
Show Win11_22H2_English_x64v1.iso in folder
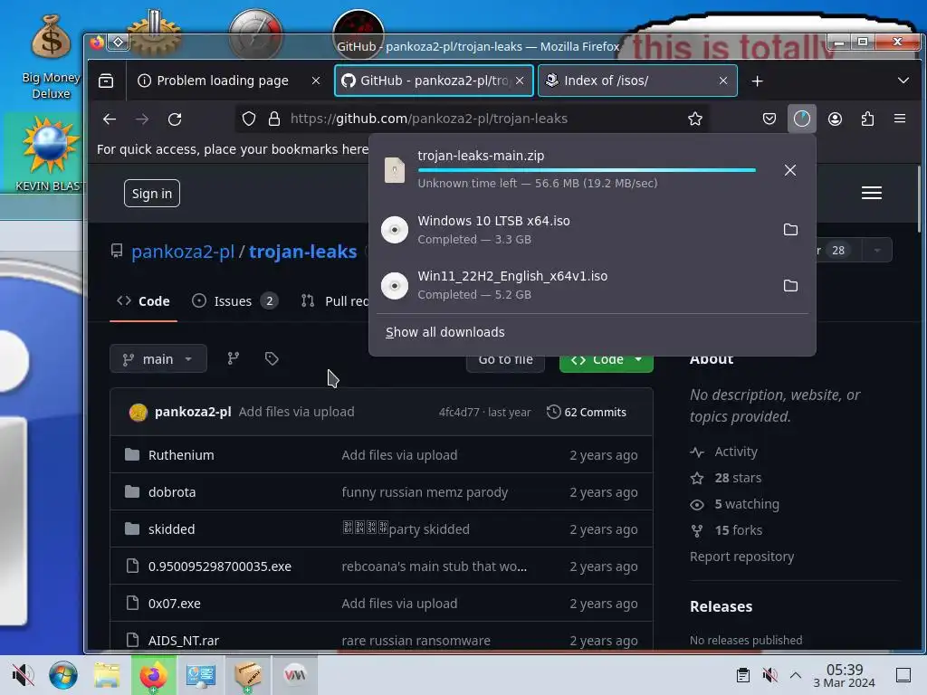(790, 285)
